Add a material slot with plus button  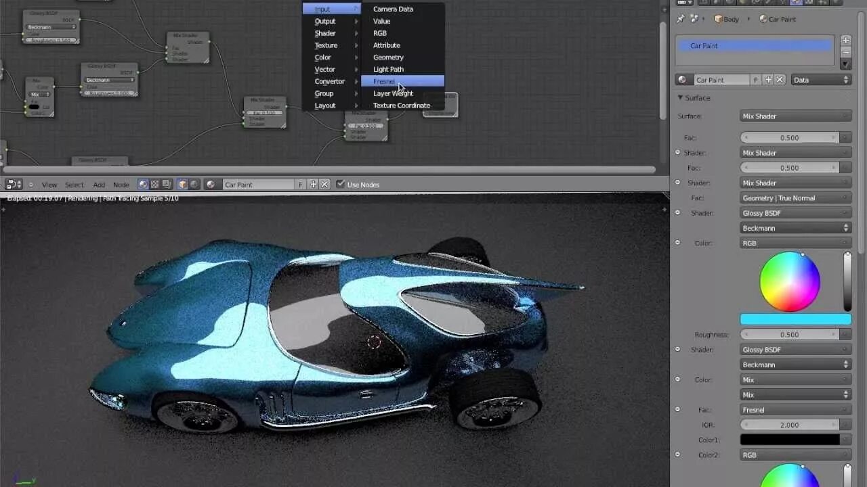click(845, 41)
